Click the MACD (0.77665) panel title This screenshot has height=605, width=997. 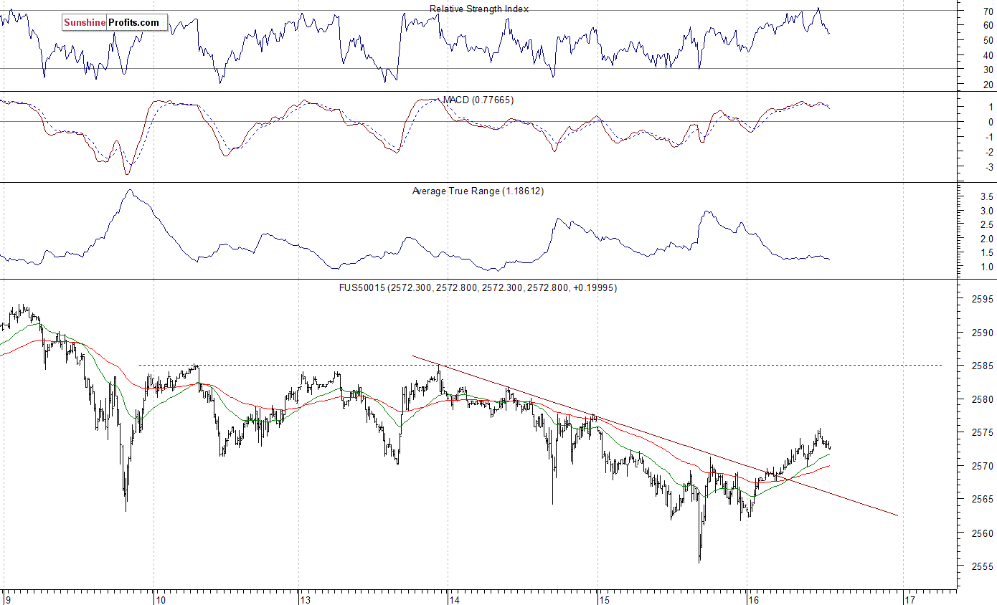pos(478,100)
